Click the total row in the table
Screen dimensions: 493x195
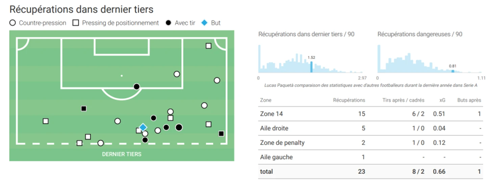click(370, 171)
